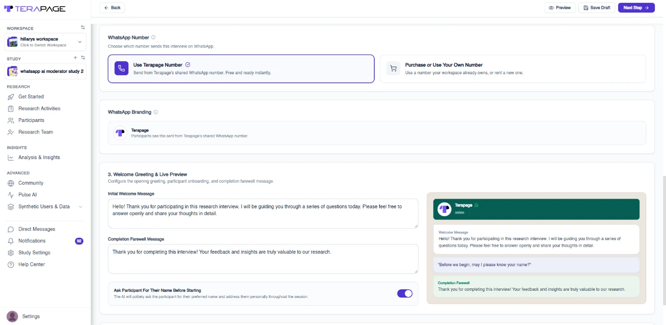Go to Research Activities
The image size is (666, 325).
(x=39, y=108)
